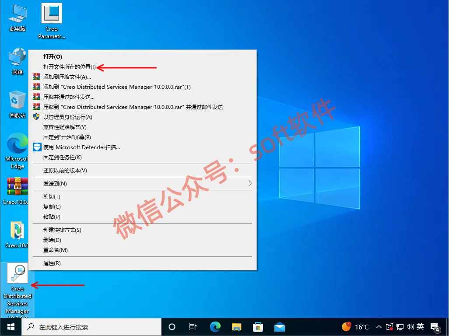This screenshot has width=449, height=336.
Task: Choose 添加到压缩文件(A)...
Action: (x=143, y=77)
